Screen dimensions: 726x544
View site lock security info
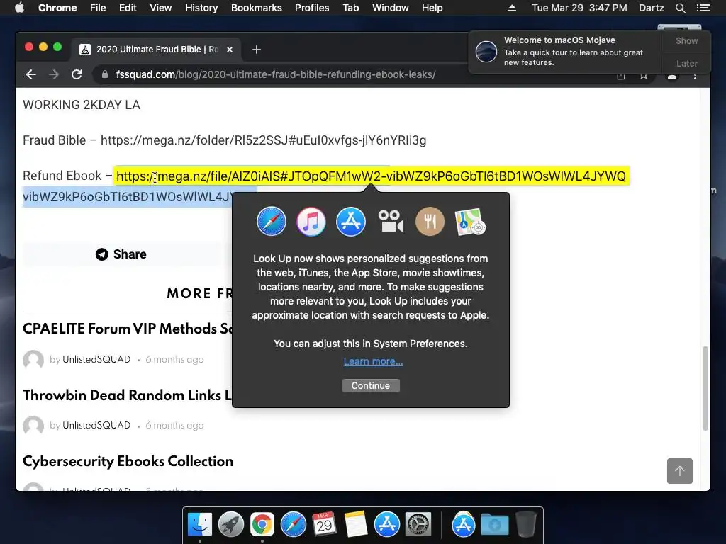[x=105, y=74]
